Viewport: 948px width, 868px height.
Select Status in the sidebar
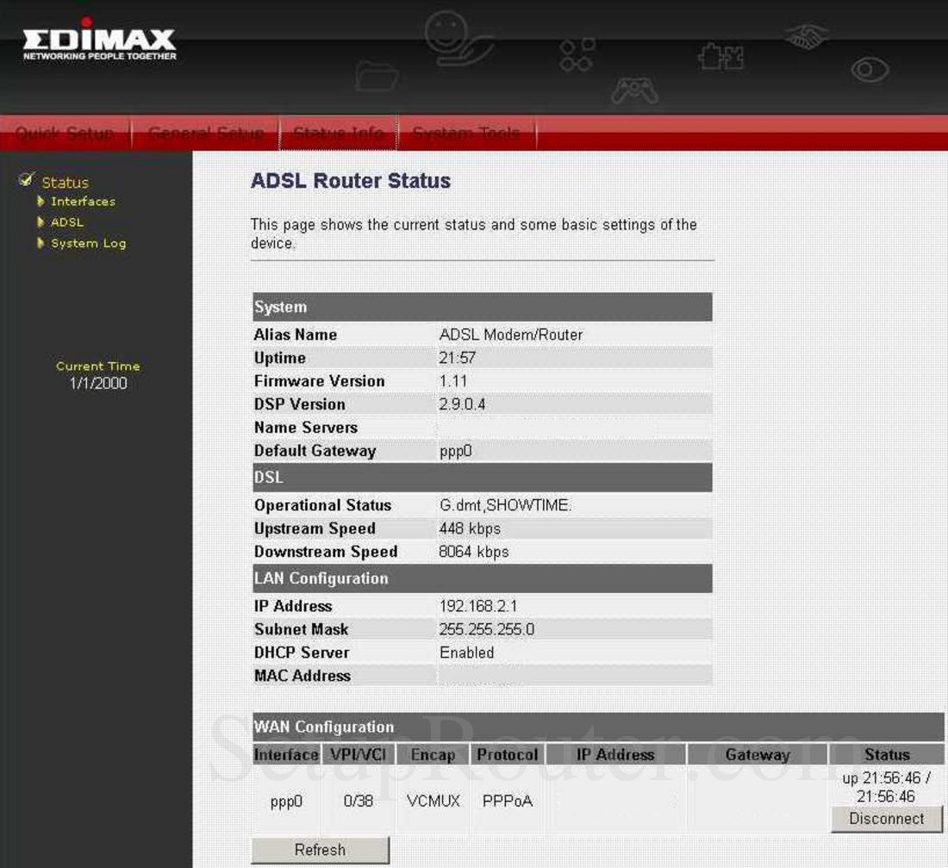coord(65,182)
